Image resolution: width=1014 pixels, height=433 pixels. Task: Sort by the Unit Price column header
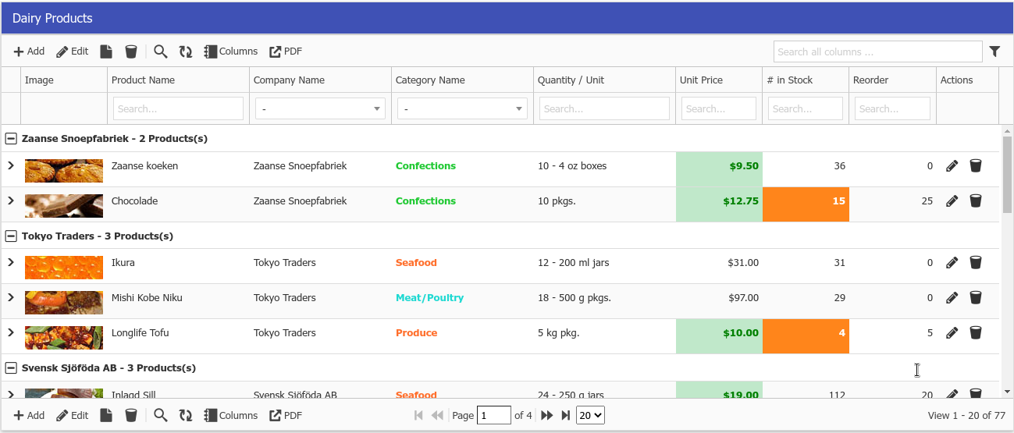[701, 80]
